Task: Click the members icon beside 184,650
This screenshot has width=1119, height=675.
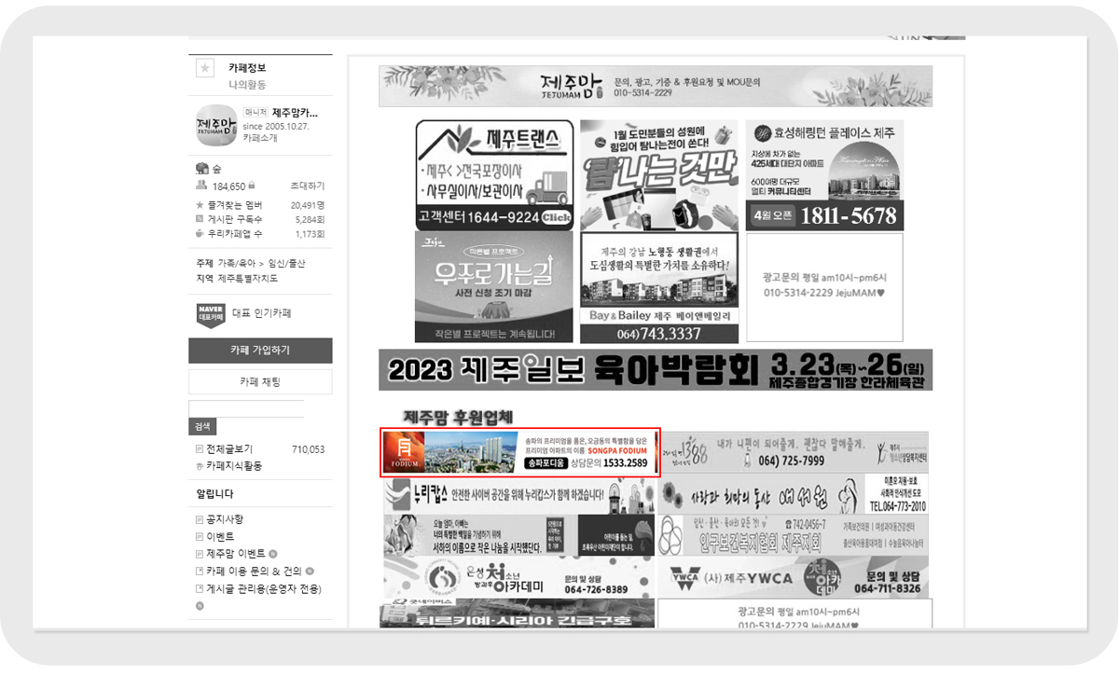Action: pyautogui.click(x=200, y=186)
